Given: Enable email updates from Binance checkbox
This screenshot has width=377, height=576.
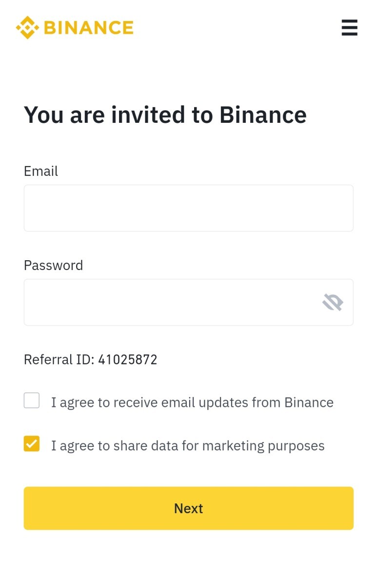Looking at the screenshot, I should point(32,401).
